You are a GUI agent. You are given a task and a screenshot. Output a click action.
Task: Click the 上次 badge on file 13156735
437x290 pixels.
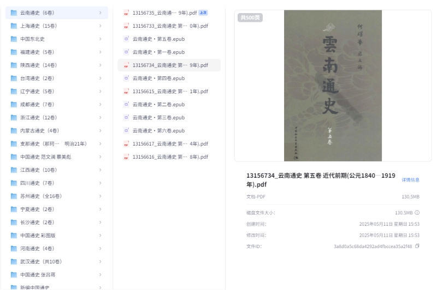point(203,13)
